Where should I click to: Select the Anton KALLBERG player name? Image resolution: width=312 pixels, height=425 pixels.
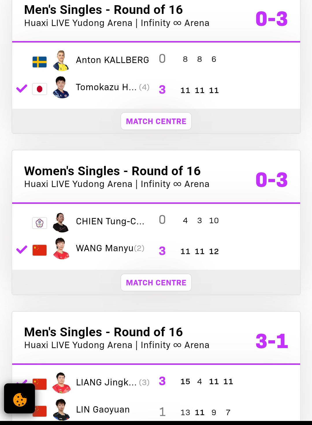[x=112, y=60]
